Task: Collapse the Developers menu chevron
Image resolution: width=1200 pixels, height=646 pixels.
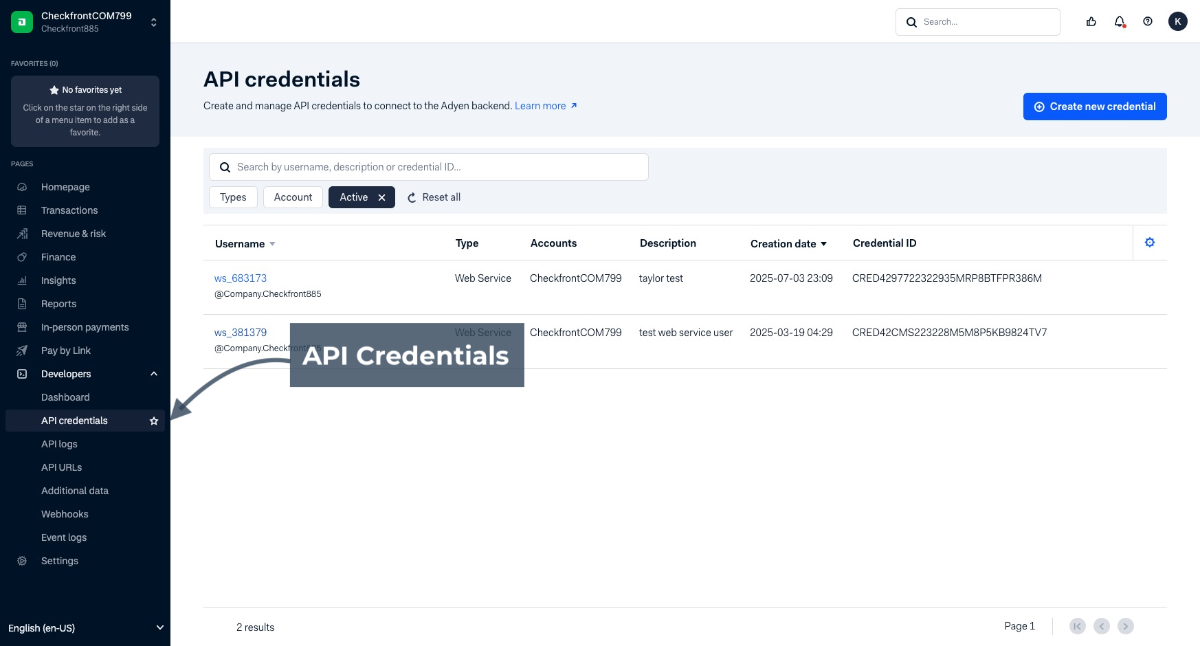Action: (154, 374)
